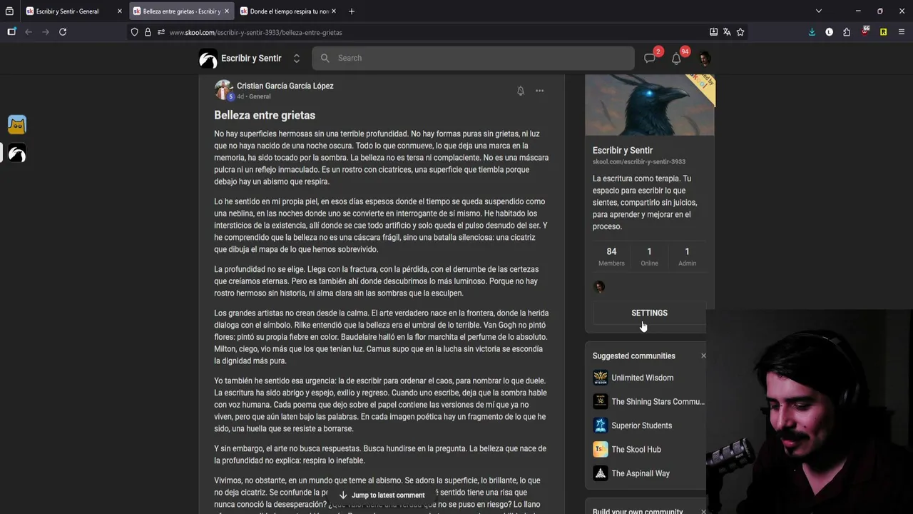Click the Unlimited Wisdom icon
The width and height of the screenshot is (913, 514).
[x=601, y=378]
